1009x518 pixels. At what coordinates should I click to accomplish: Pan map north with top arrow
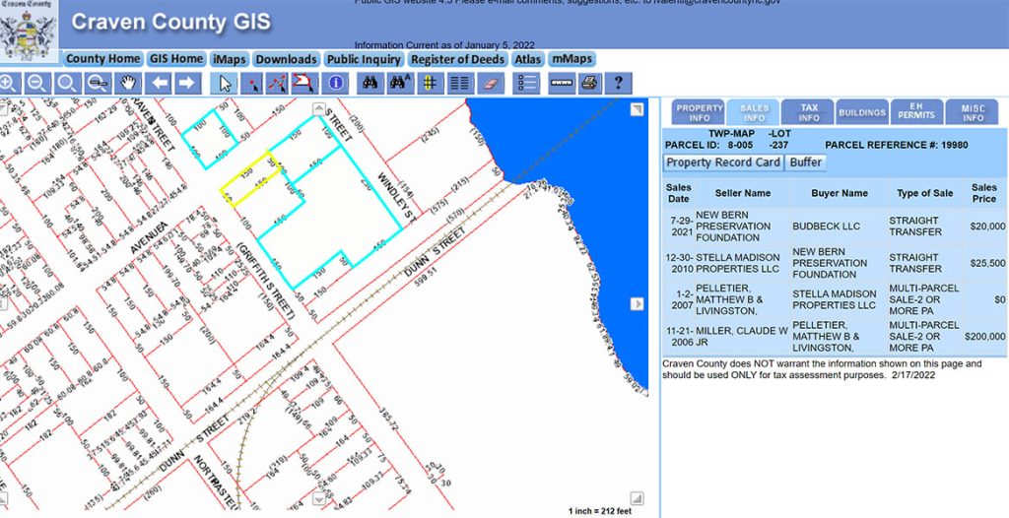pos(318,108)
